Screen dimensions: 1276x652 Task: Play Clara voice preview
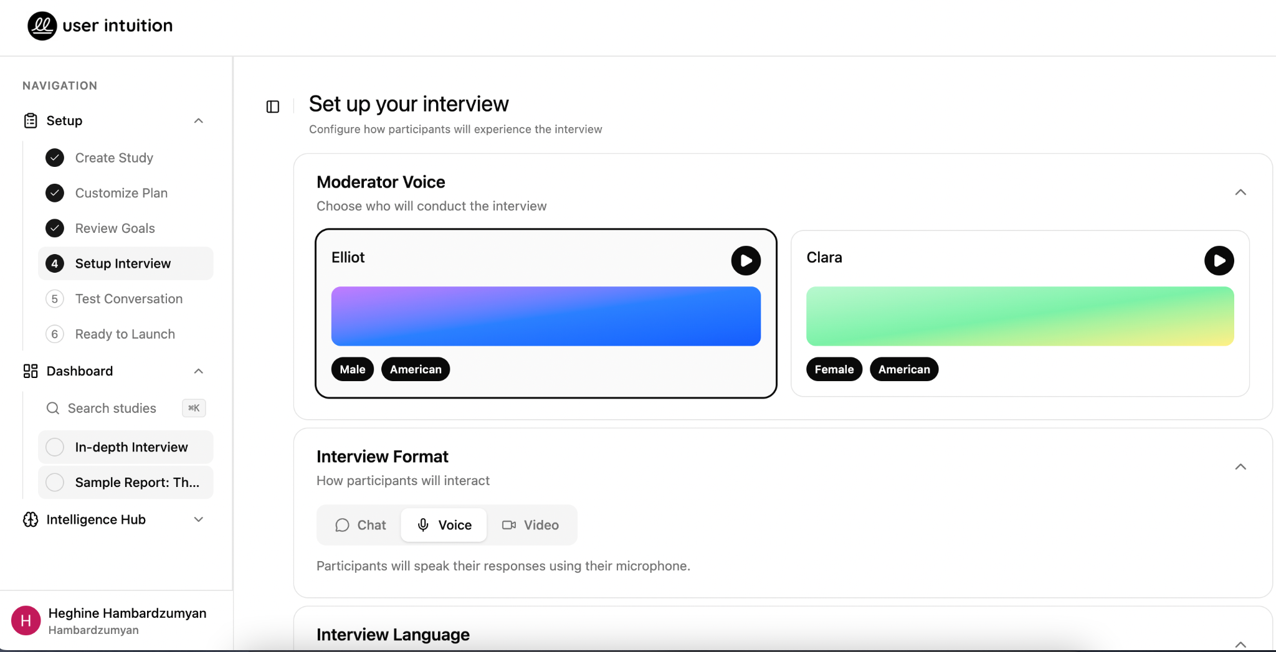tap(1219, 260)
